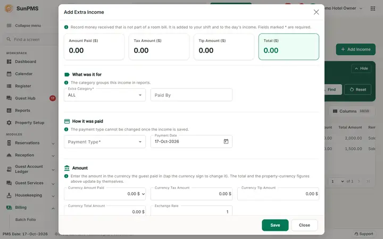383x239 pixels.
Task: Click the Currency Tax Amount field
Action: pos(191,194)
